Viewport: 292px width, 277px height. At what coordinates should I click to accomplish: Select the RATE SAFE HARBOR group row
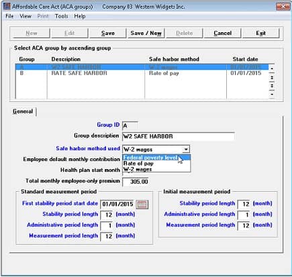142,73
